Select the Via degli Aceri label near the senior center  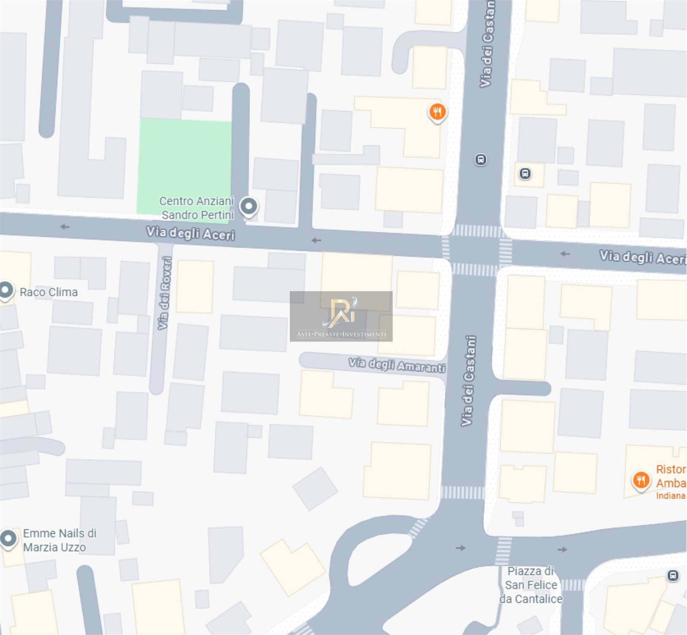tap(191, 233)
